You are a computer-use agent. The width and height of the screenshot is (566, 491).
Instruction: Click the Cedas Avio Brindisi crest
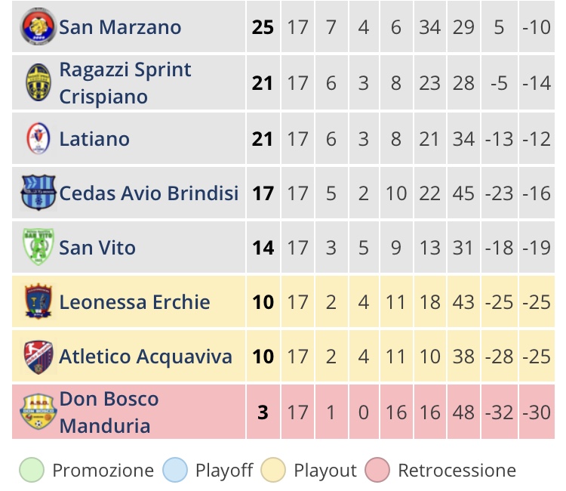point(38,193)
